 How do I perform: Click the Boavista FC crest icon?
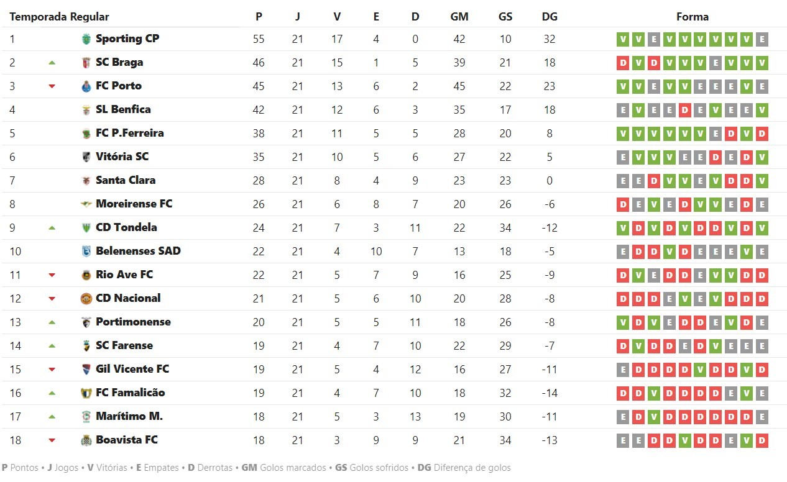(x=86, y=440)
